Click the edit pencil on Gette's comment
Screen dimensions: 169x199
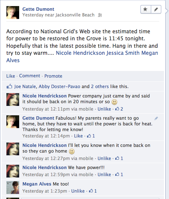(156, 118)
